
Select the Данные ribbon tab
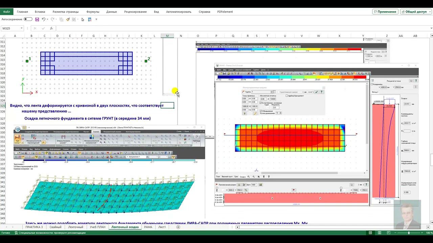[x=111, y=11]
